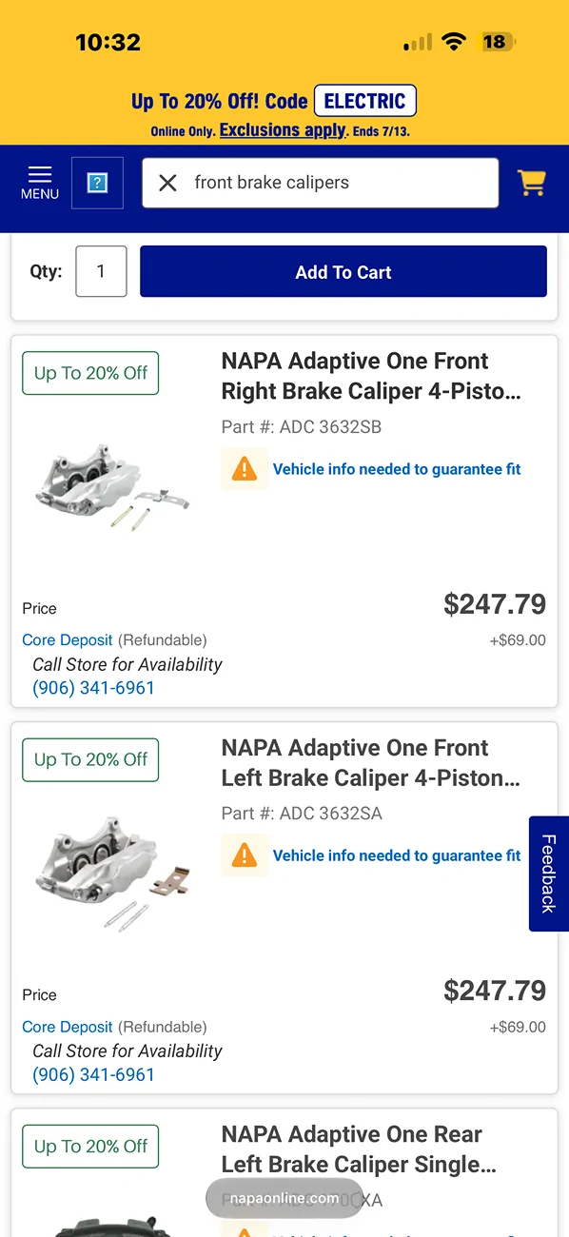Click the front brake calipers search field
The height and width of the screenshot is (1237, 569).
320,183
